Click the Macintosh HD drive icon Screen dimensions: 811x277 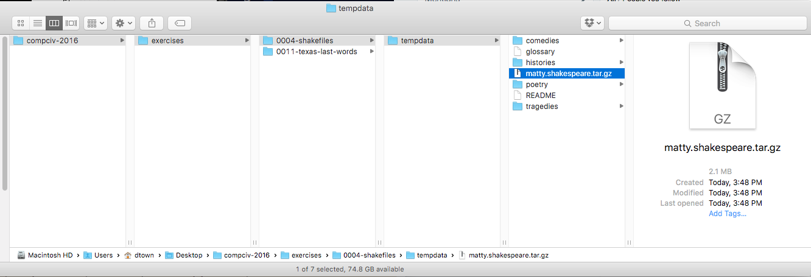click(x=21, y=255)
